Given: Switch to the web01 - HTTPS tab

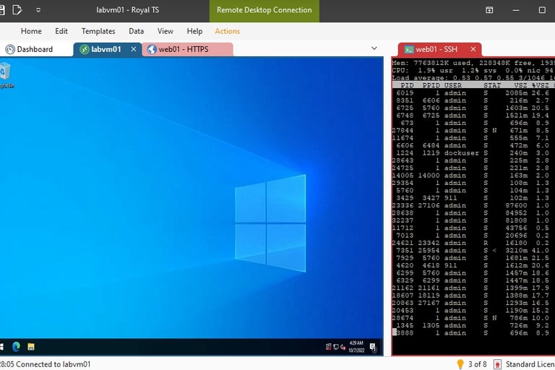Looking at the screenshot, I should tap(188, 49).
